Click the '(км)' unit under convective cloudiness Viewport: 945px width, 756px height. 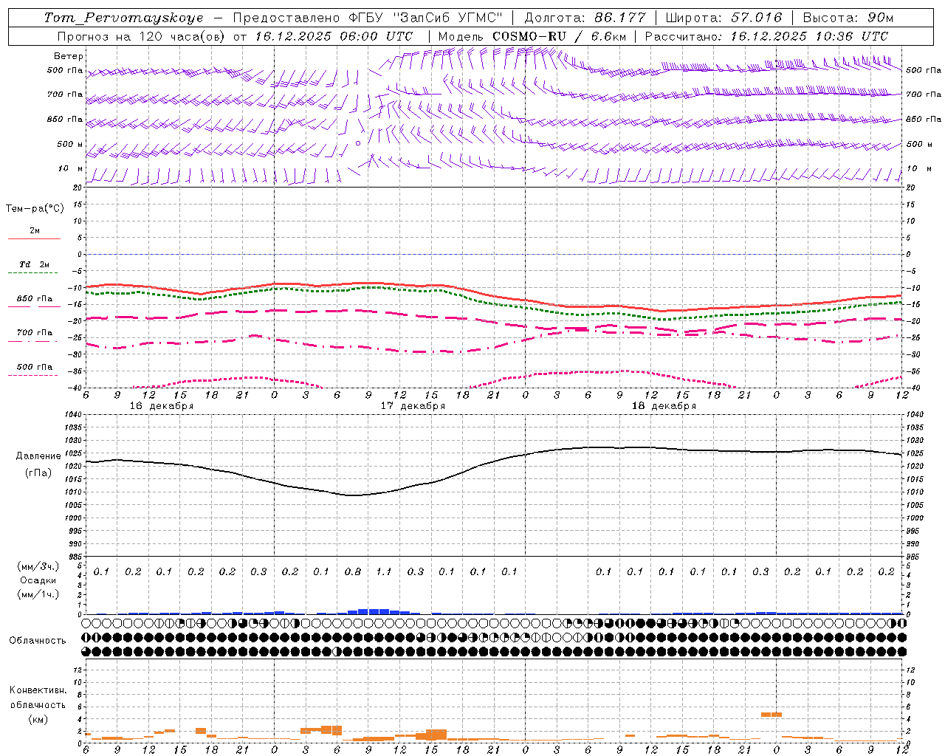[x=38, y=719]
